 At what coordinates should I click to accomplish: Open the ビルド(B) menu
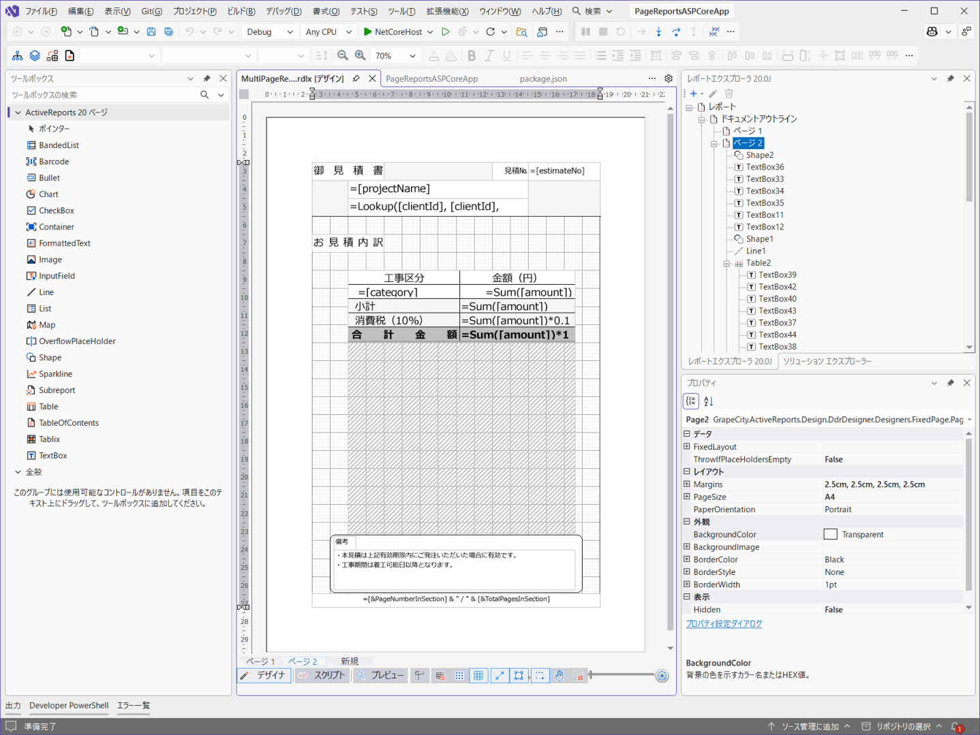pos(241,11)
